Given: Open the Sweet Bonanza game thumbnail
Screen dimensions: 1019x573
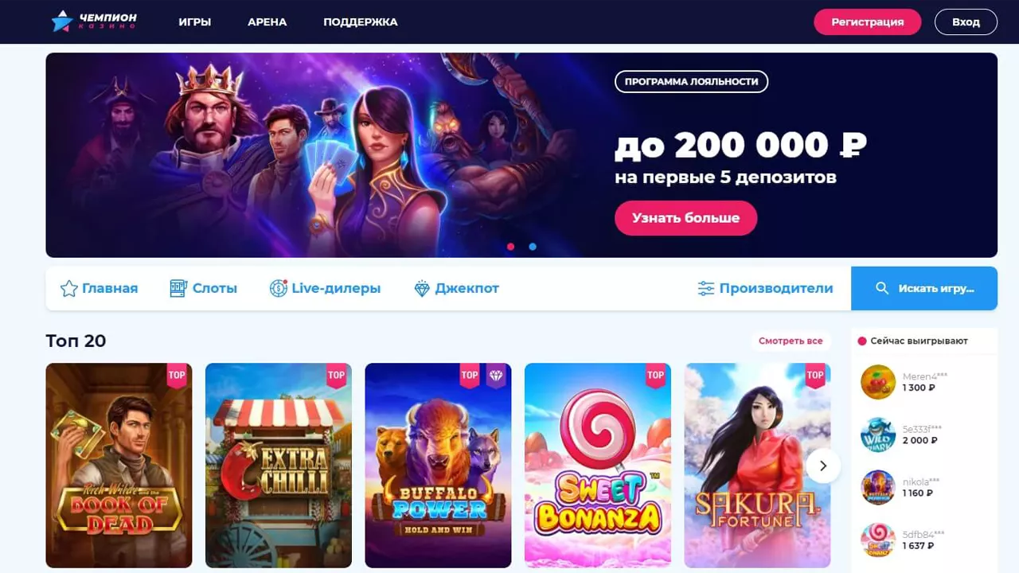Looking at the screenshot, I should 598,466.
